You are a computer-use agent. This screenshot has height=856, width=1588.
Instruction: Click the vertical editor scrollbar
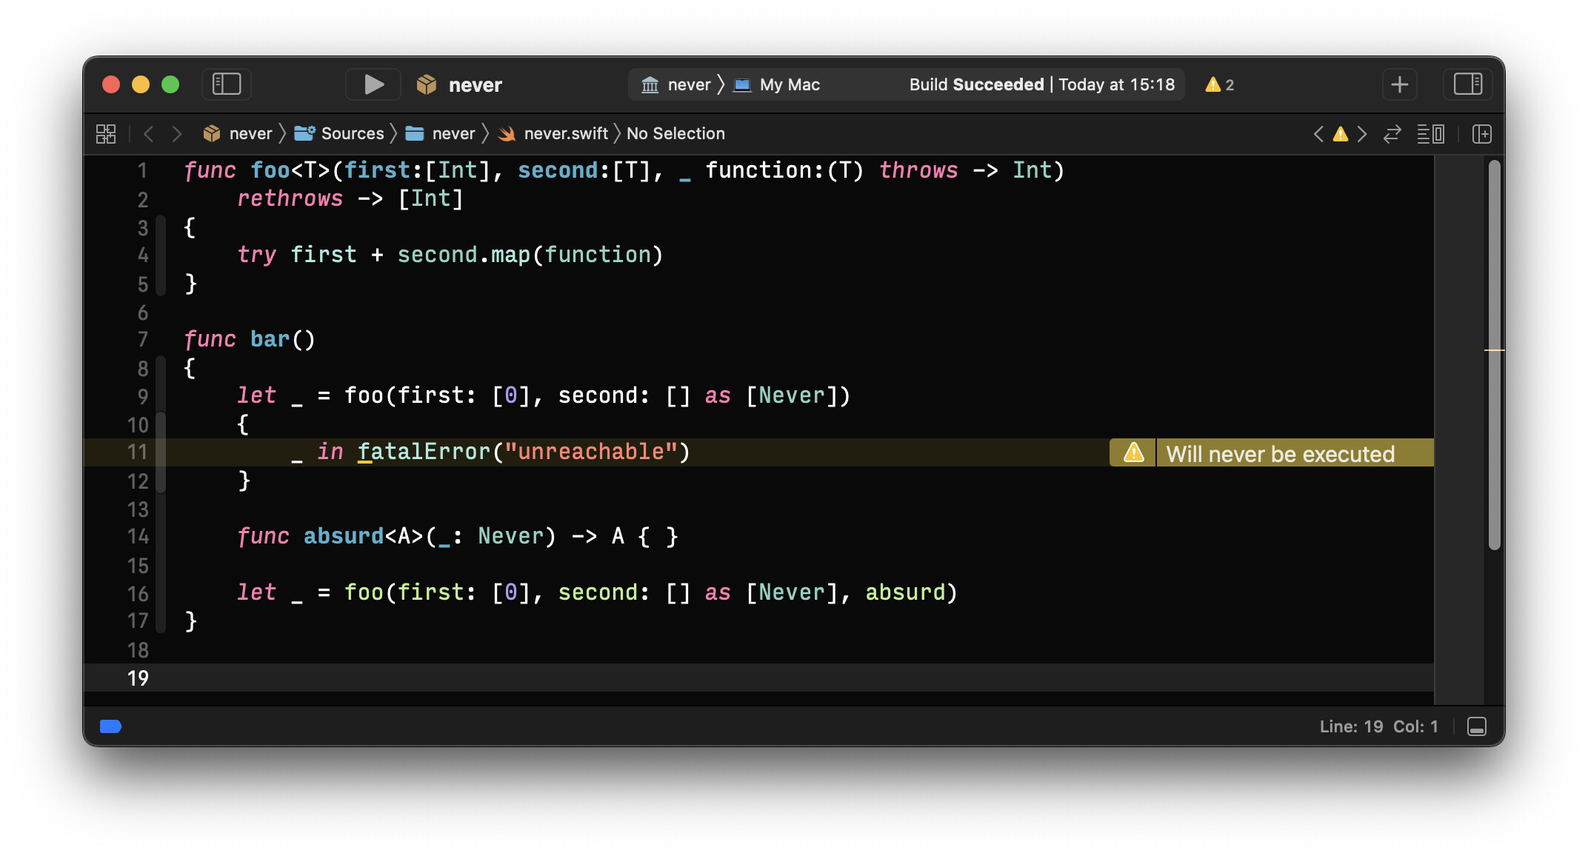pyautogui.click(x=1494, y=355)
